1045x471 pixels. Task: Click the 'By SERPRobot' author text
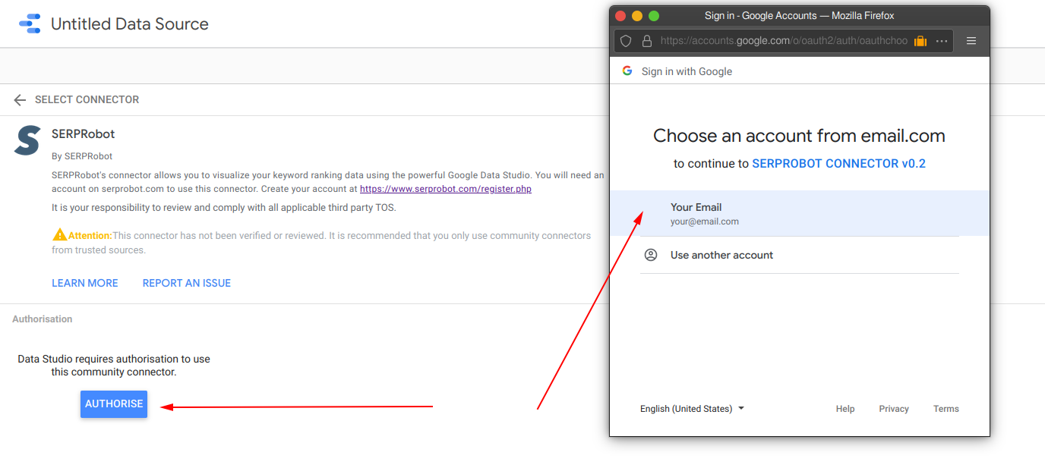82,156
